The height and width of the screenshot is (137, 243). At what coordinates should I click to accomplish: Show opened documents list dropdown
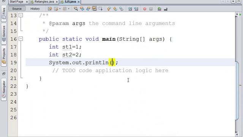(x=233, y=2)
